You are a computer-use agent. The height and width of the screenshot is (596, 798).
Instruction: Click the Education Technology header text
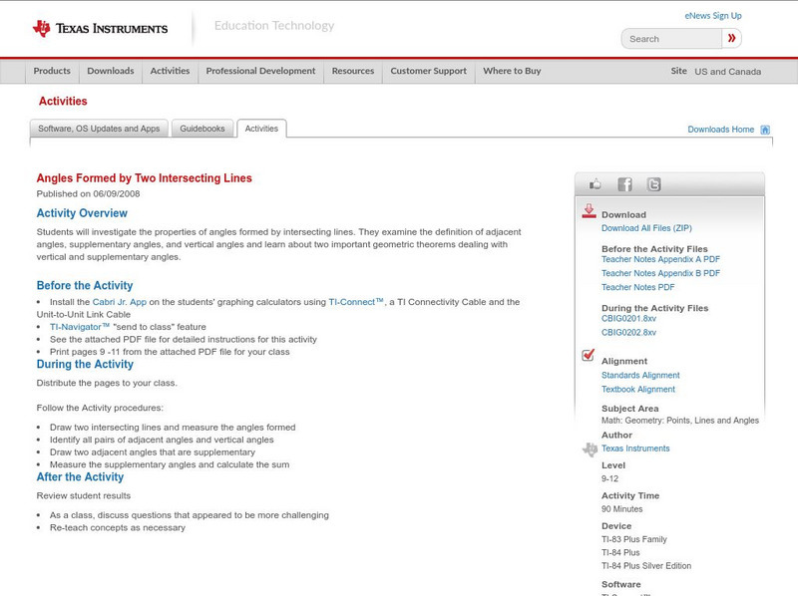coord(274,26)
